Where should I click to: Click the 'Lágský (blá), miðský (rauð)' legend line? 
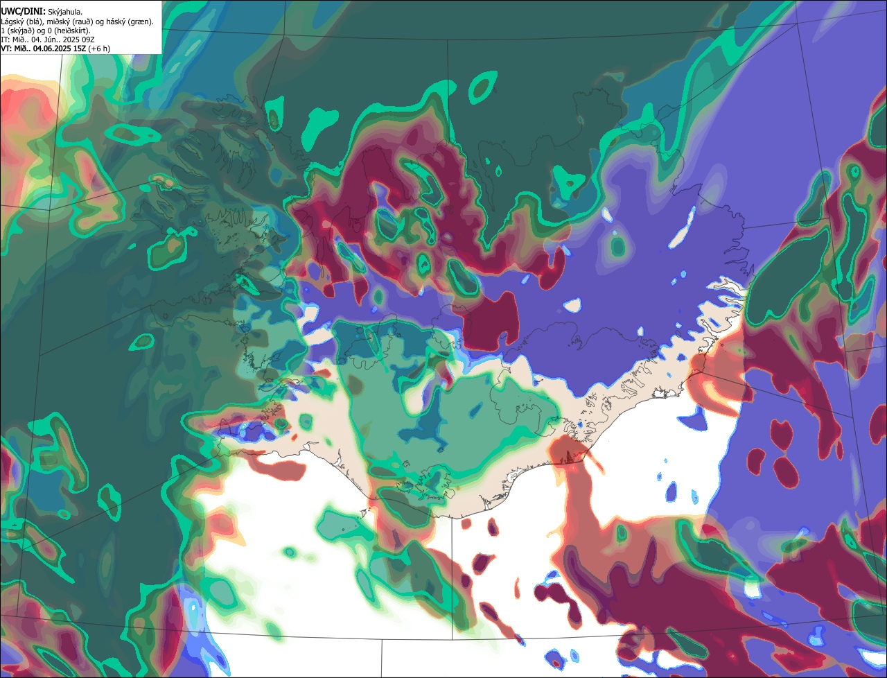[78, 21]
